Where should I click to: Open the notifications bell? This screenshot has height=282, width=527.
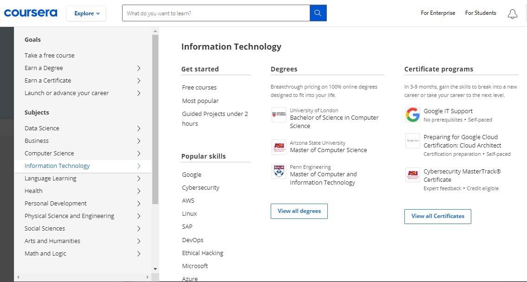512,14
